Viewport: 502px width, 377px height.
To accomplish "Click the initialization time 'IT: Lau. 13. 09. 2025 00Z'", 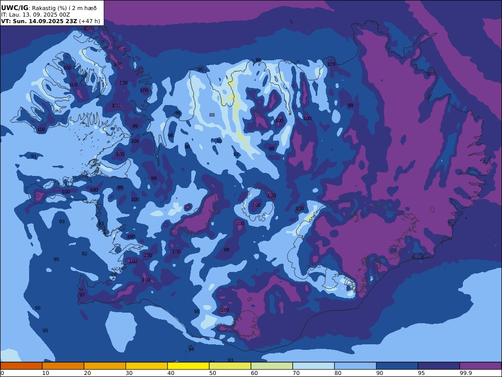I will (36, 15).
